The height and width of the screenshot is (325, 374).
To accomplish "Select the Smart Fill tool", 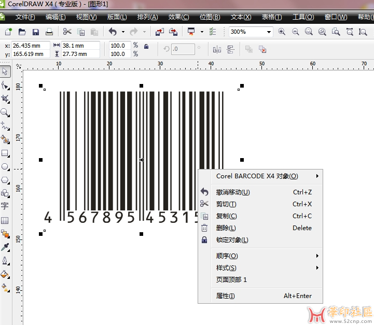I will point(5,139).
